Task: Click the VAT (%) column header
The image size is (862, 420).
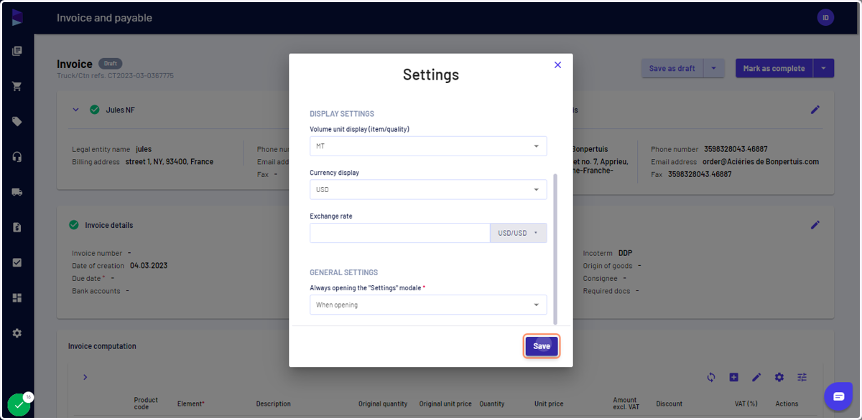Action: [746, 404]
